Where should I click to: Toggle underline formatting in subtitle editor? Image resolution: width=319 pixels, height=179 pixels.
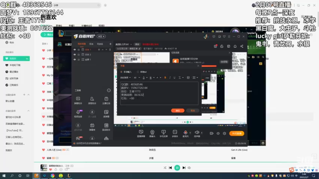click(174, 78)
